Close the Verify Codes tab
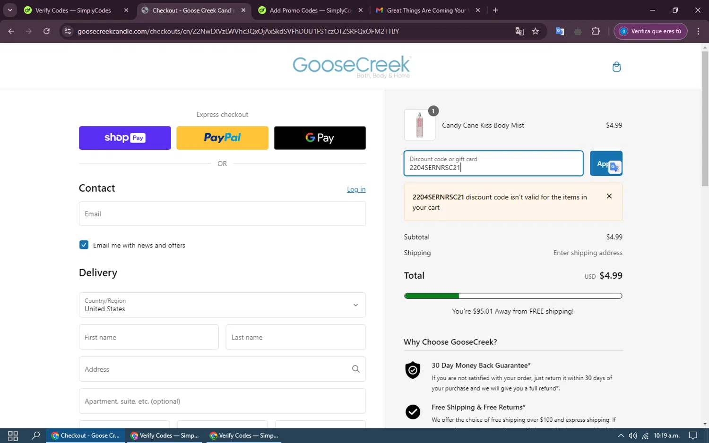The width and height of the screenshot is (709, 443). pyautogui.click(x=126, y=10)
